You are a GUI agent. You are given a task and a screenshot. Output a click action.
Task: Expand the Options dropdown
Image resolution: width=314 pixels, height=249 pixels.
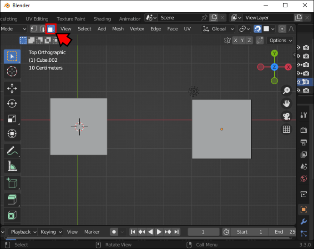(280, 40)
